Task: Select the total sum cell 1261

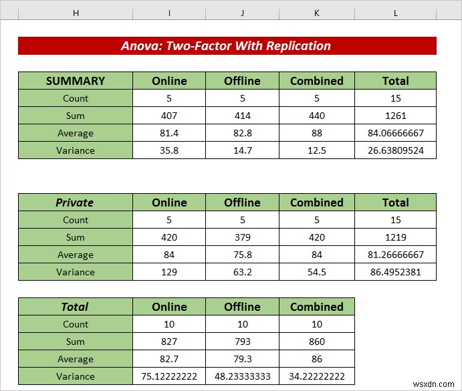Action: tap(395, 116)
